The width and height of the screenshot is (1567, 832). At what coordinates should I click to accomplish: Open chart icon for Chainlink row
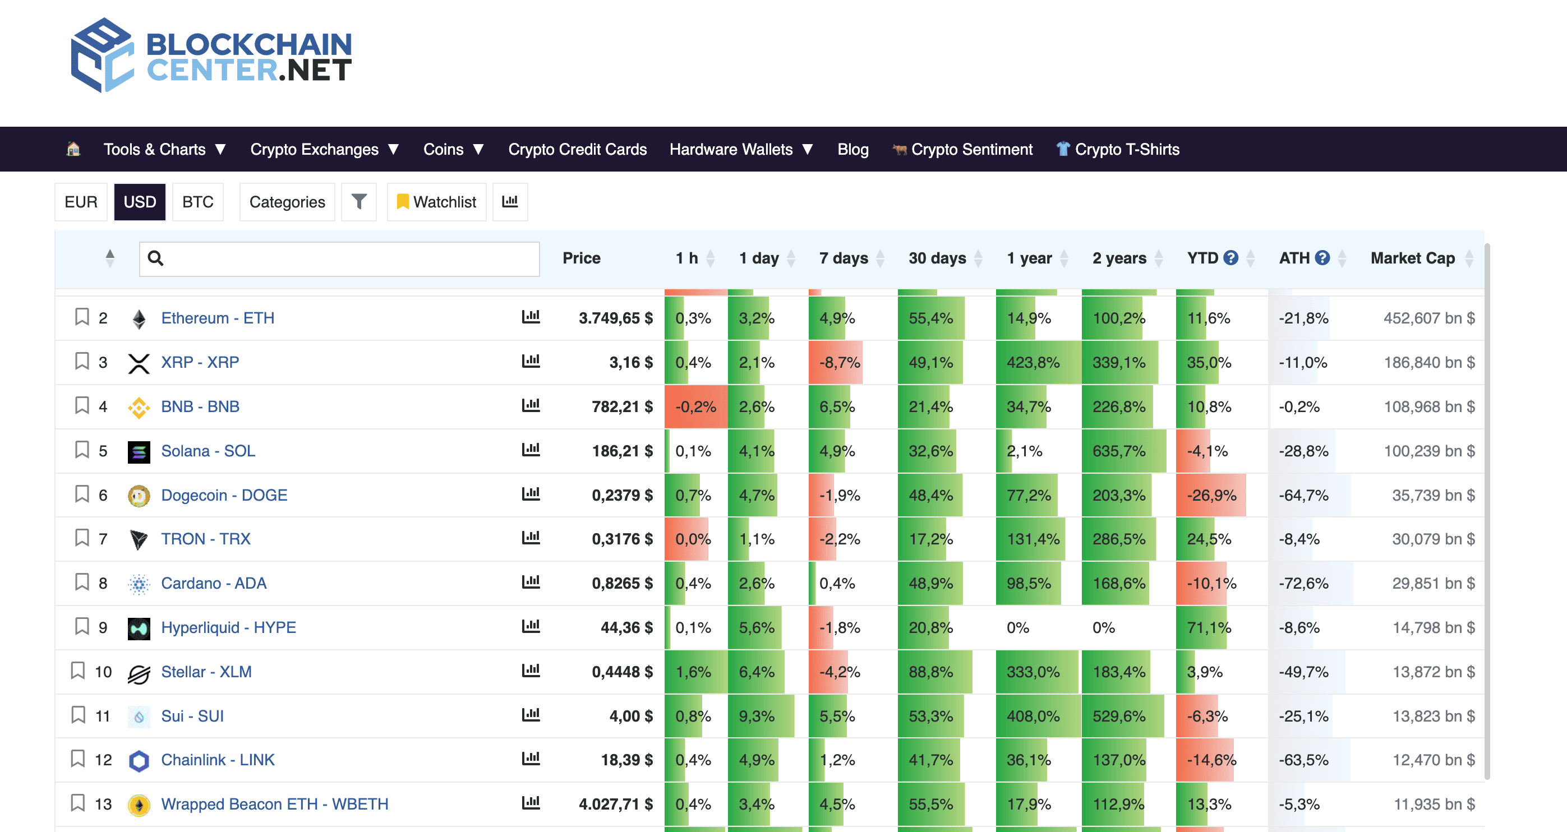click(x=531, y=759)
